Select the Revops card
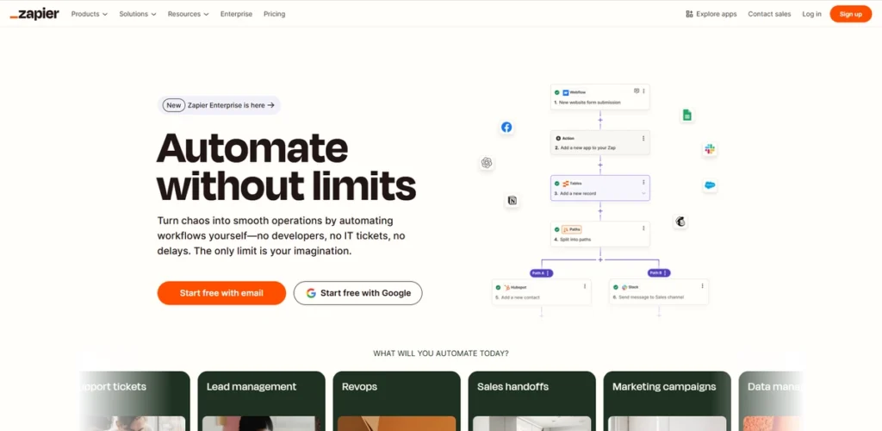882x431 pixels. pos(396,401)
